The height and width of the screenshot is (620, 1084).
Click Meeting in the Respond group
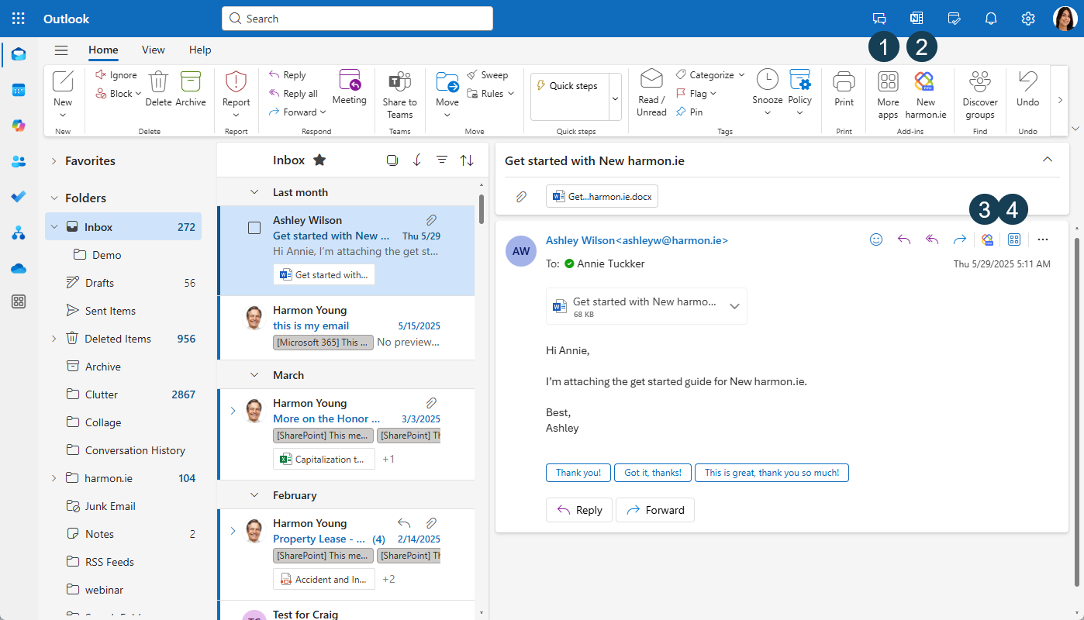(x=350, y=87)
